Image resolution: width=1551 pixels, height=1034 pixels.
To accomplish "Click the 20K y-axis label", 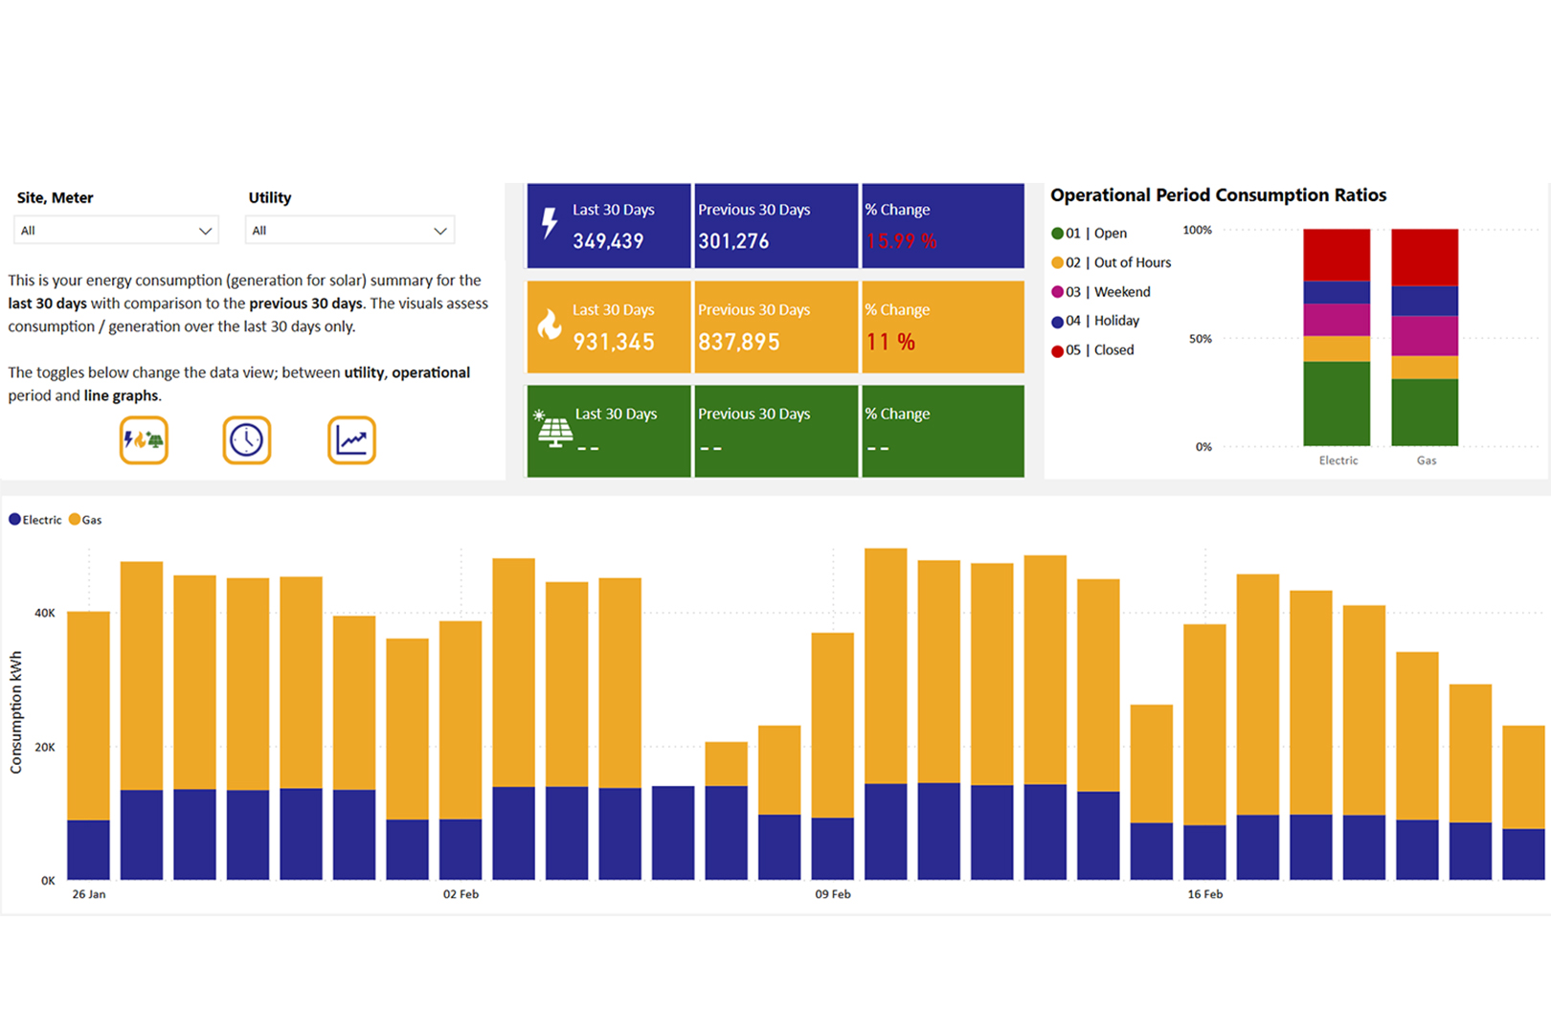I will [45, 747].
